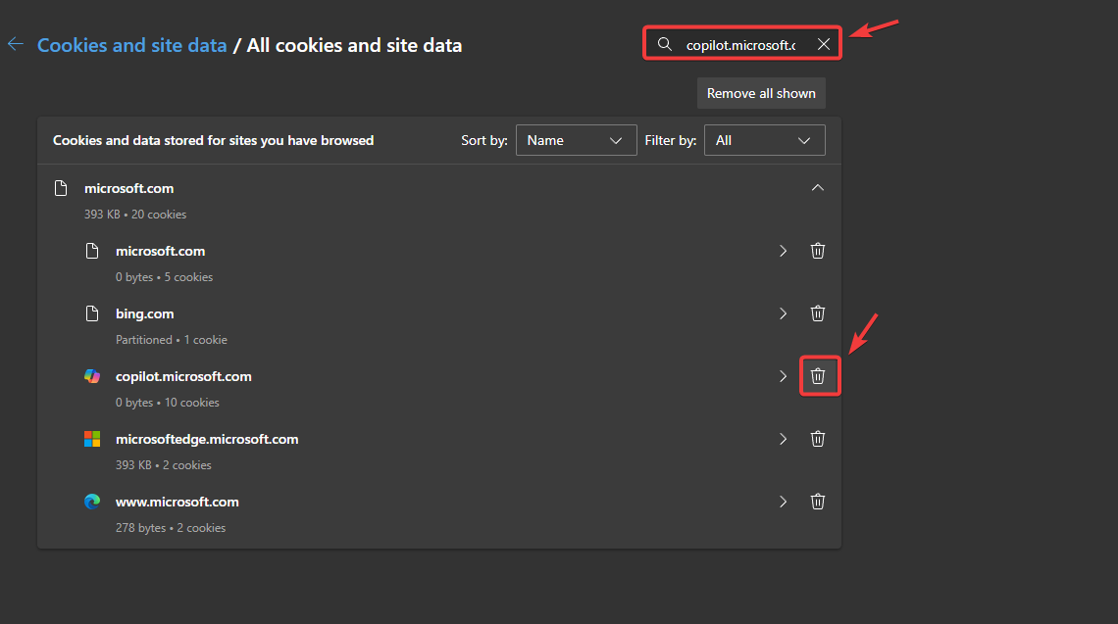Select the microsoftedge.microsoft.com entry
This screenshot has height=624, width=1118.
pyautogui.click(x=207, y=439)
